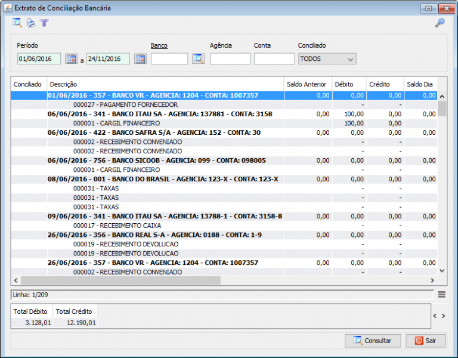This screenshot has width=458, height=358.
Task: Open the grid options menu icon beside Linha
Action: [x=441, y=294]
